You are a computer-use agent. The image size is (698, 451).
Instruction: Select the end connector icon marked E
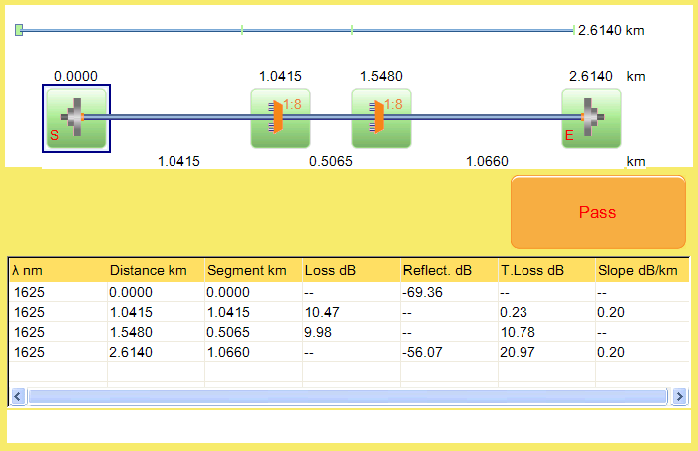tap(591, 118)
